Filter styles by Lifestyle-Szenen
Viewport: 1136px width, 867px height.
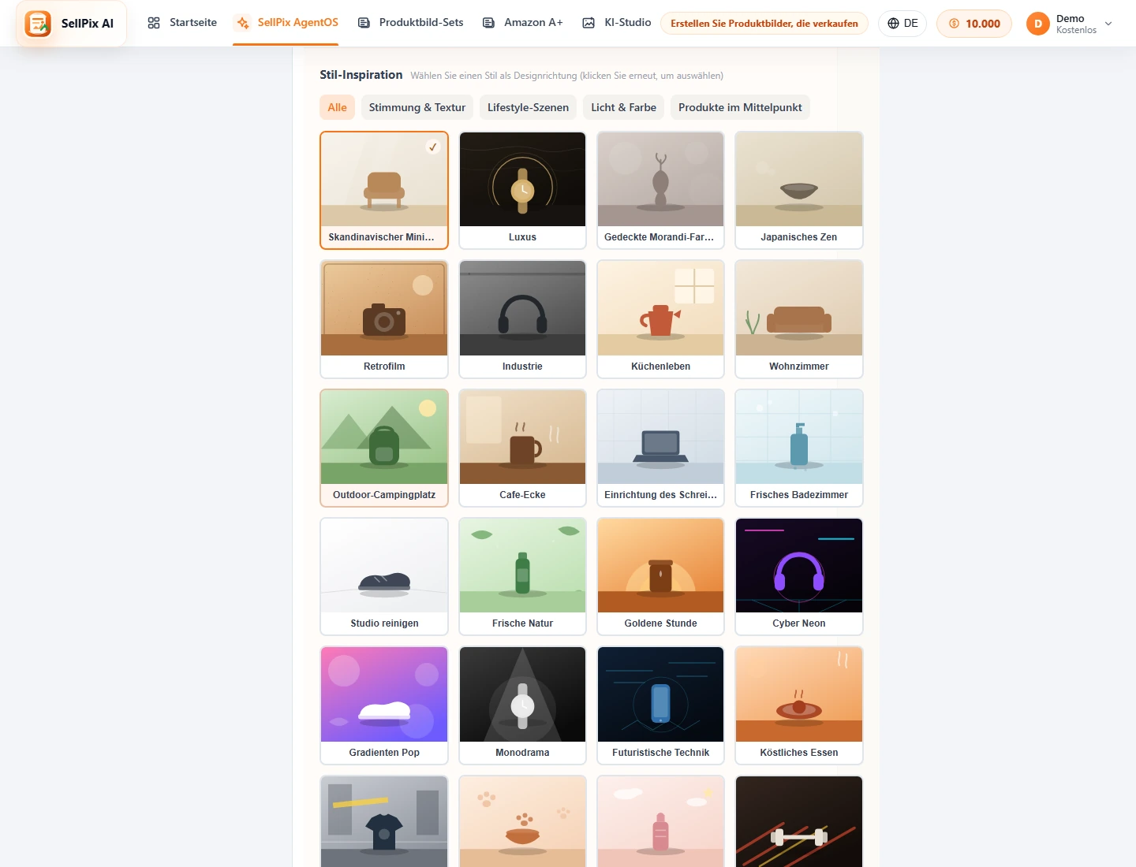click(x=528, y=107)
